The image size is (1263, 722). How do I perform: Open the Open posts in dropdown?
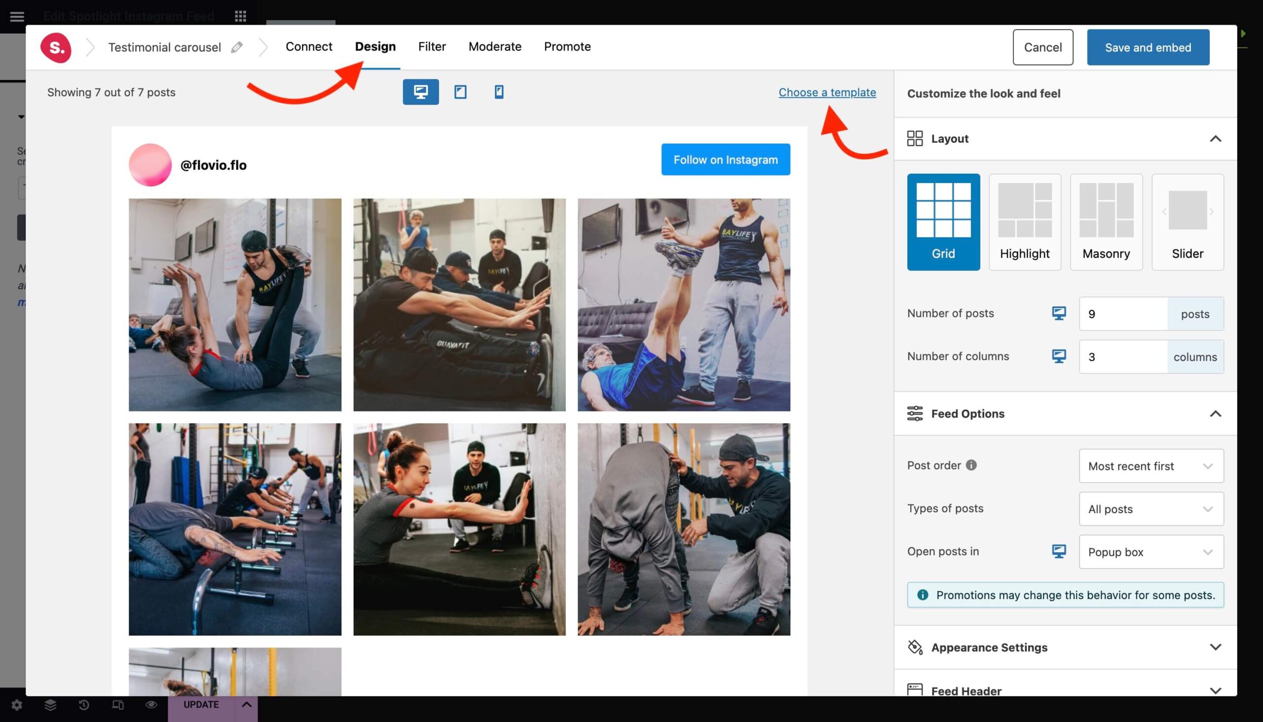[1151, 551]
